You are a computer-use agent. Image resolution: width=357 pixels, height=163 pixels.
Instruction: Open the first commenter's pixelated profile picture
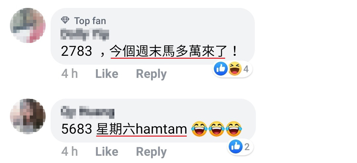pos(28,25)
